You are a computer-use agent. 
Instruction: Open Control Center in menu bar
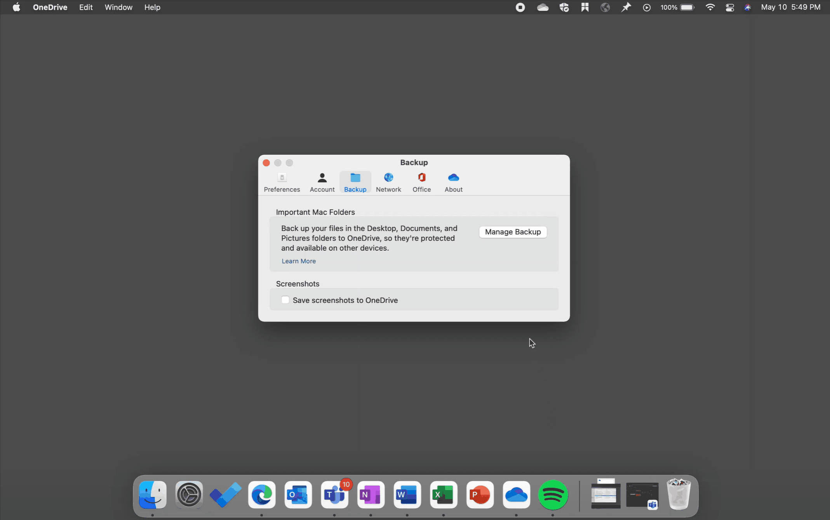click(729, 7)
